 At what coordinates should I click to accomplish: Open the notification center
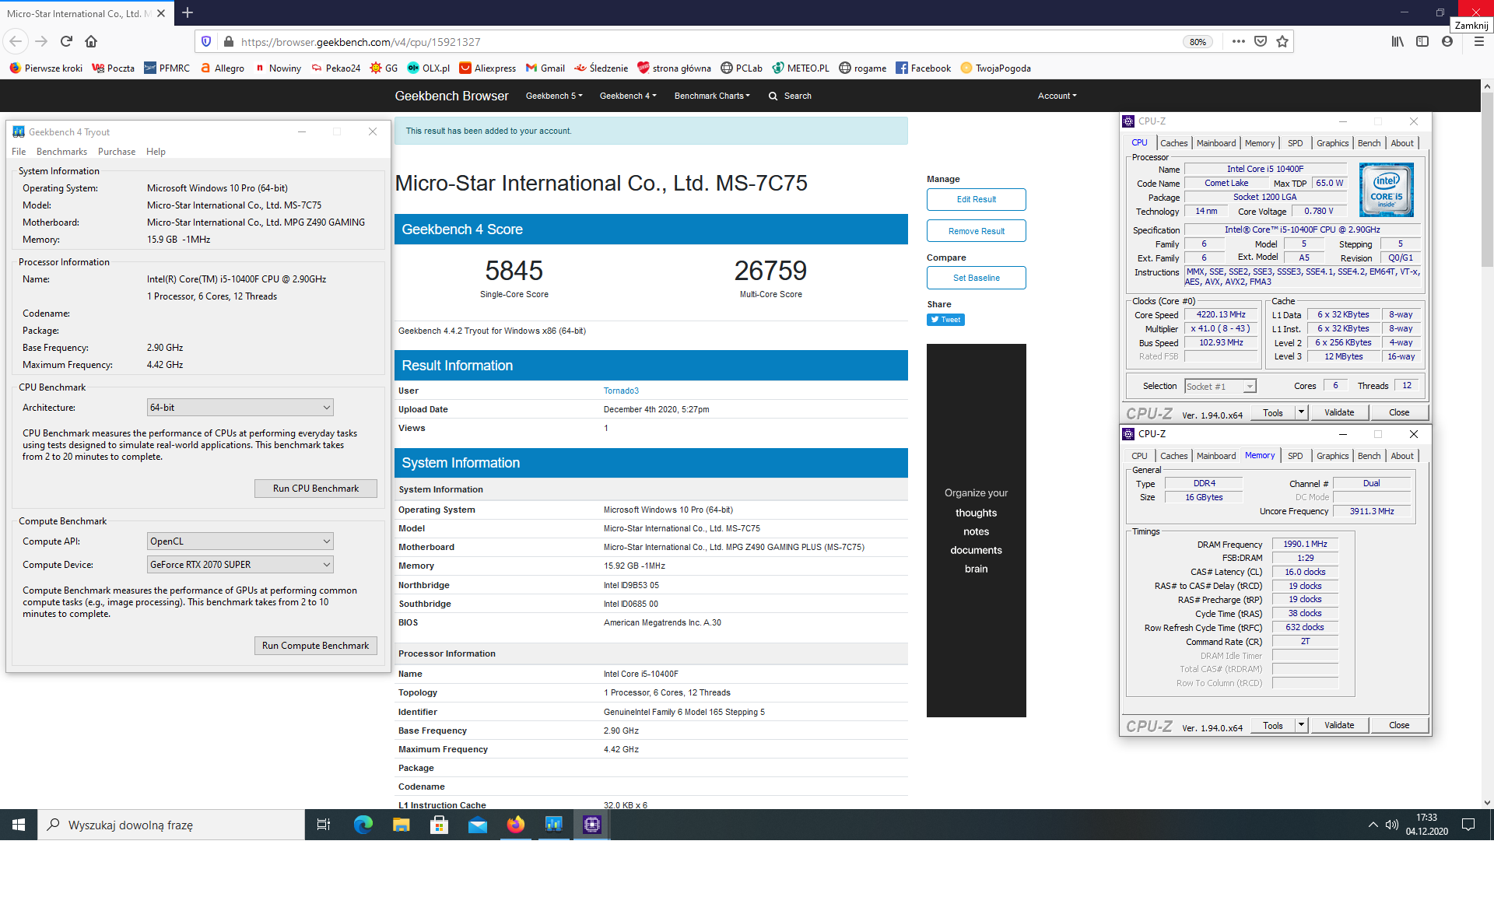(1468, 825)
